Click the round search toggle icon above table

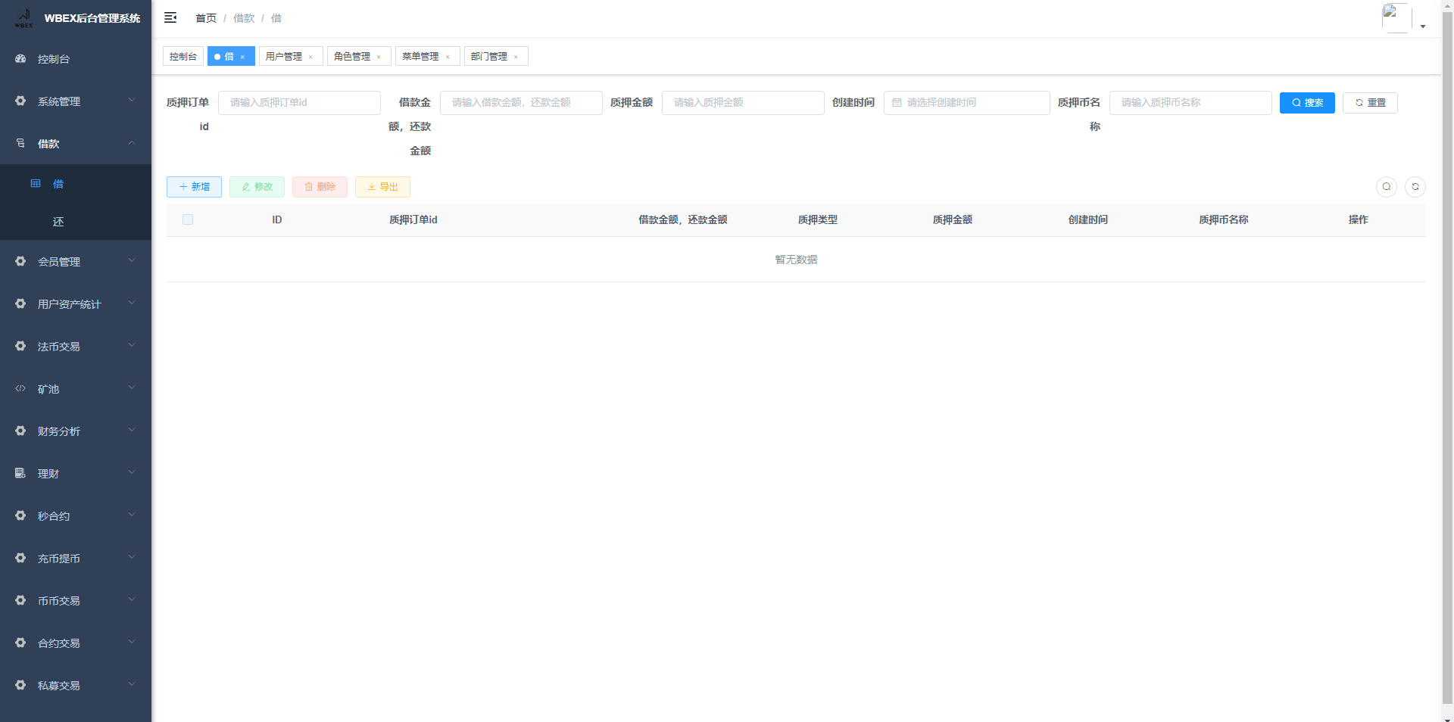point(1386,187)
